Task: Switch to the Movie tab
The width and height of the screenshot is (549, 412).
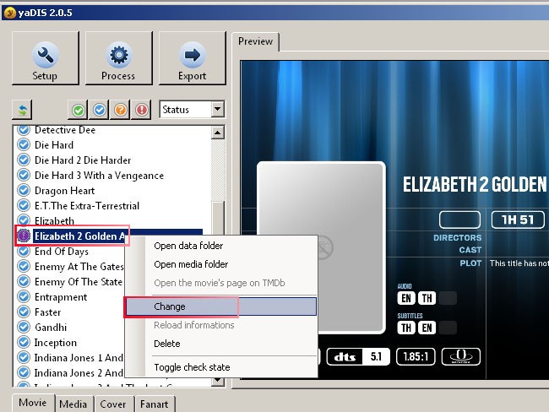Action: pos(33,403)
